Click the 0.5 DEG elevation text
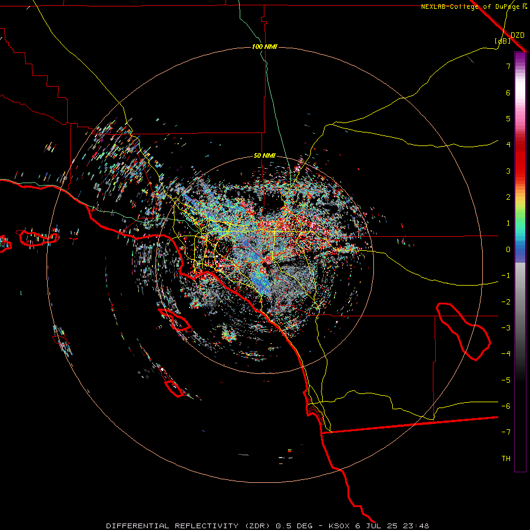530x530 pixels. point(295,526)
